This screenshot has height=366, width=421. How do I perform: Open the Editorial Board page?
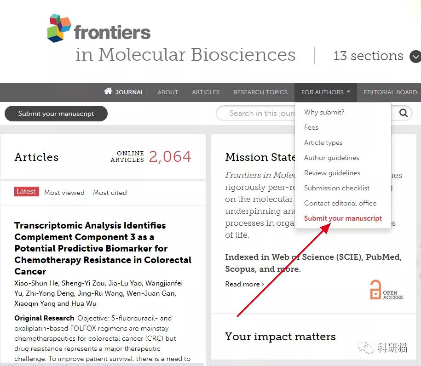390,92
